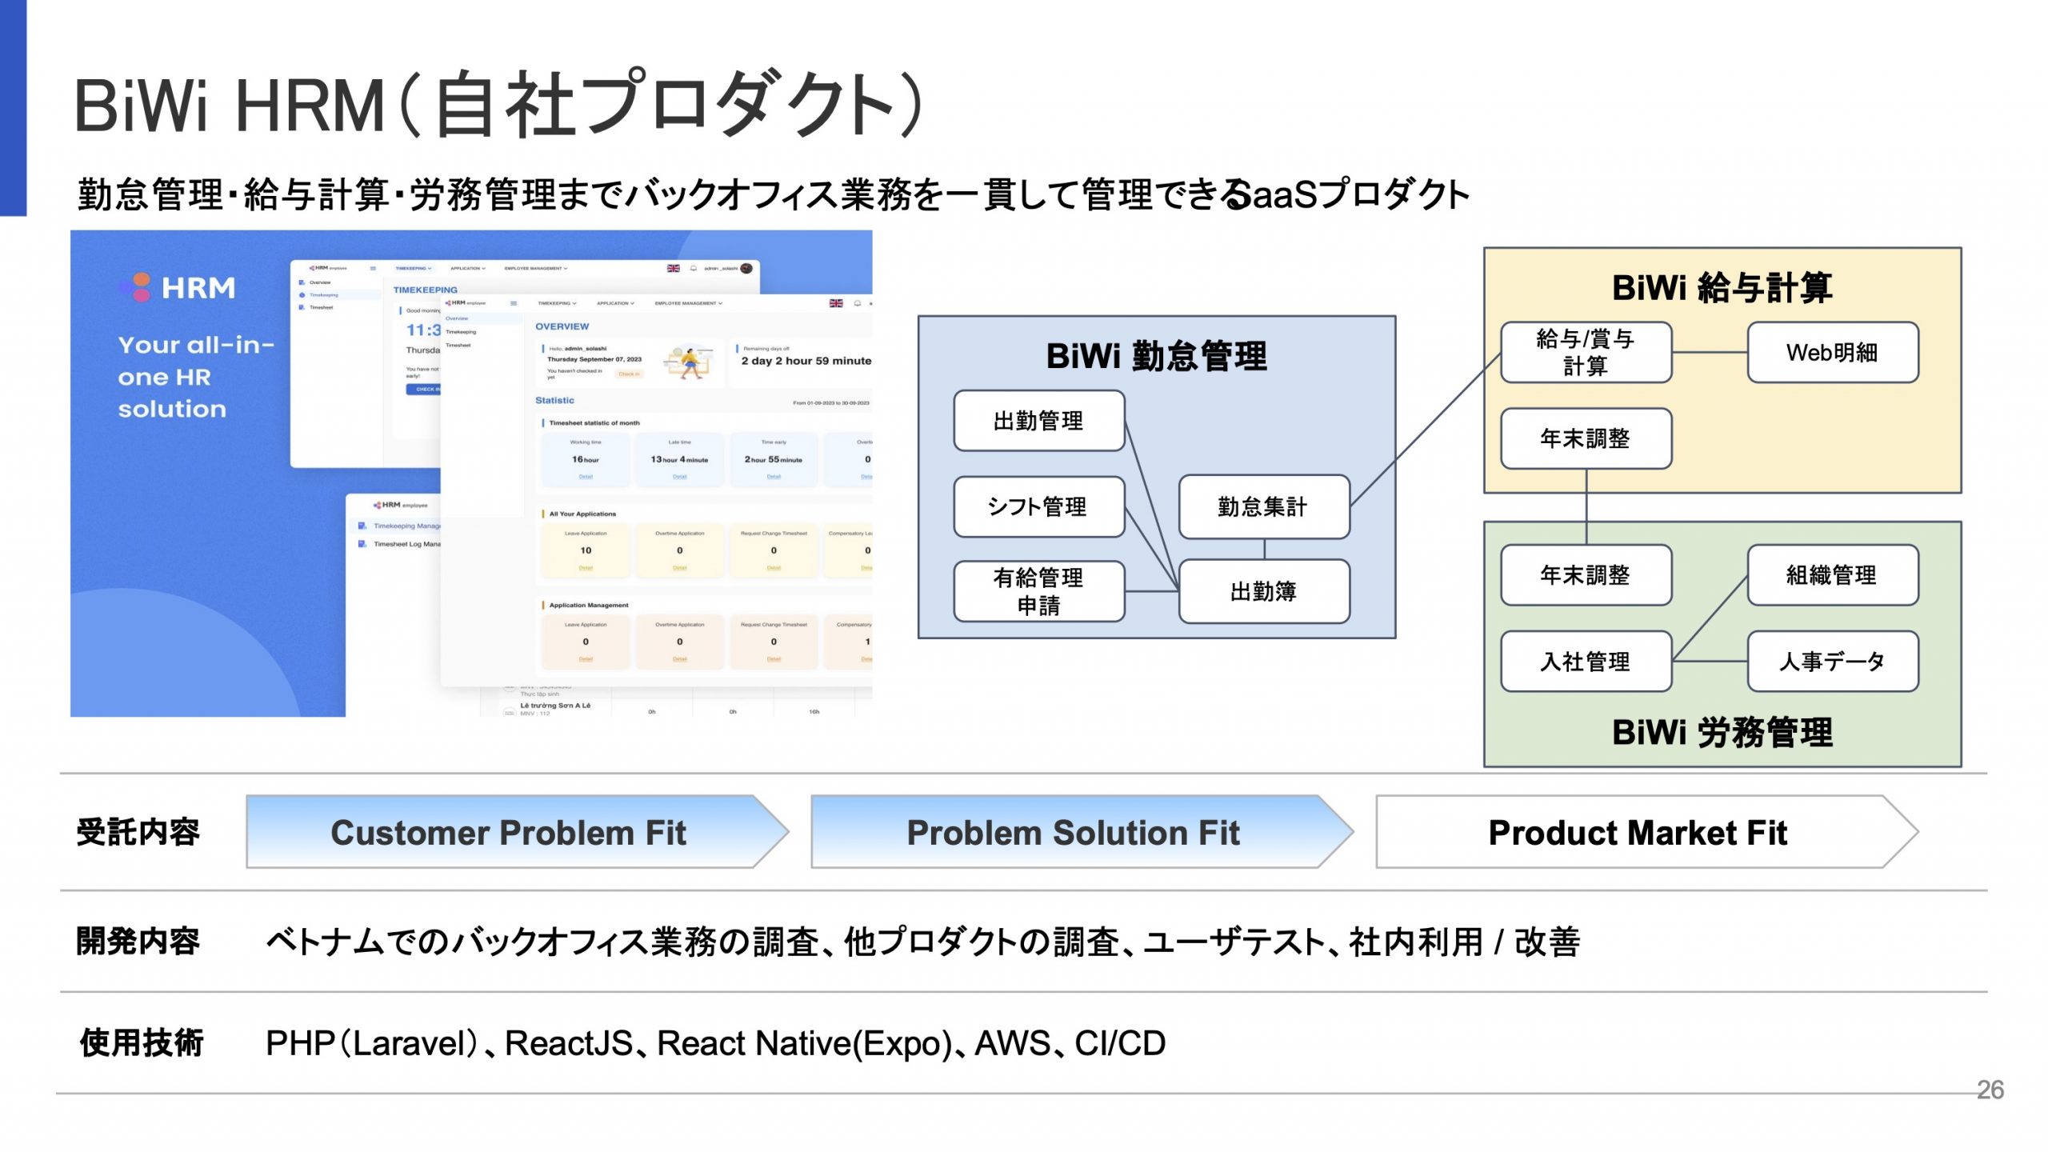Viewport: 2048px width, 1152px height.
Task: Click the 'BiWi 給与計算' heading
Action: pos(1722,287)
